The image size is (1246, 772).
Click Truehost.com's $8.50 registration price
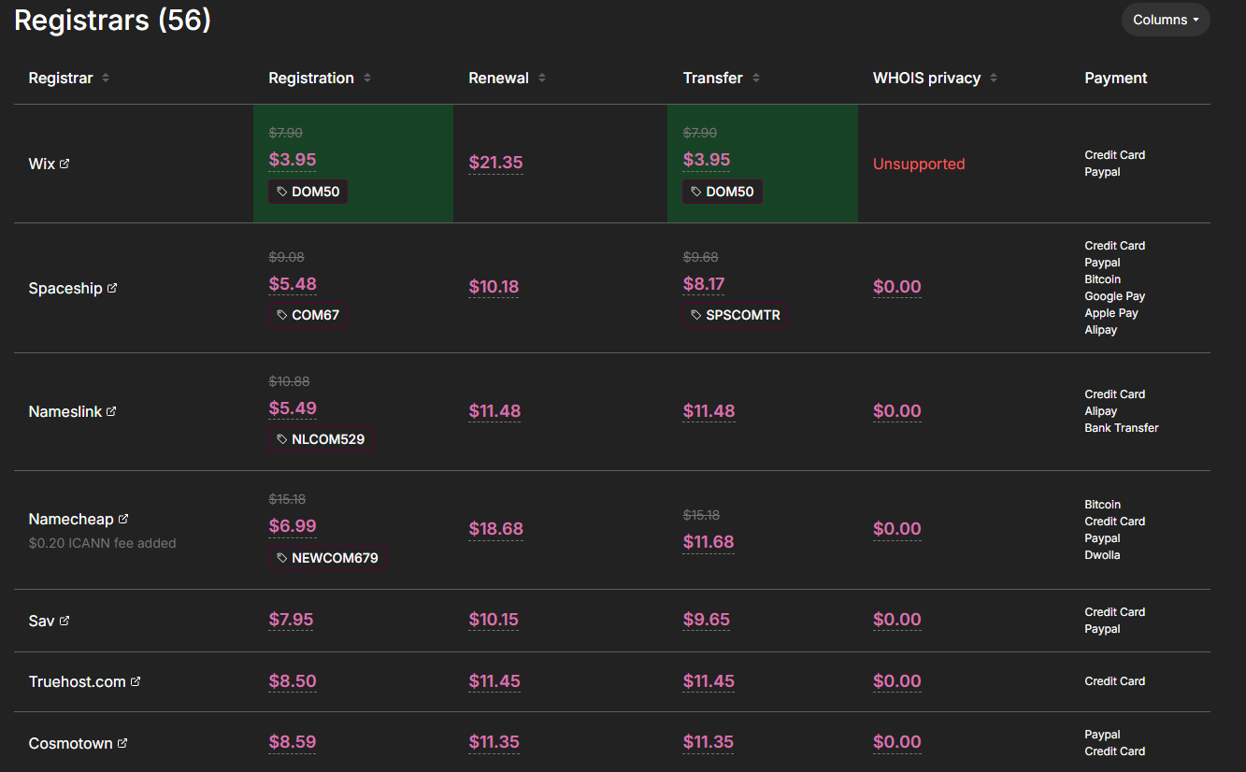293,681
